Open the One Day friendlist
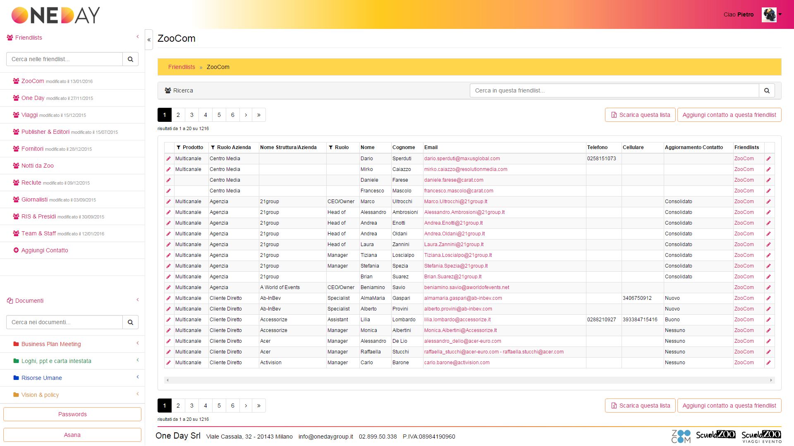This screenshot has height=446, width=794. coord(33,98)
